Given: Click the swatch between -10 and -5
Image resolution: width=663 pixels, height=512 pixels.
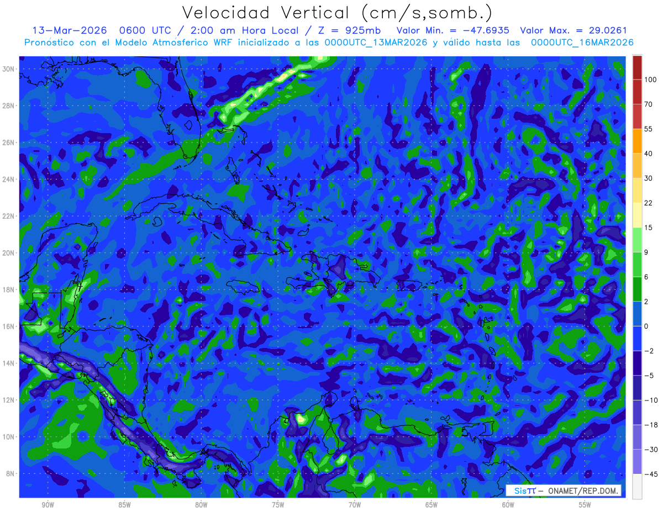Looking at the screenshot, I should [637, 388].
